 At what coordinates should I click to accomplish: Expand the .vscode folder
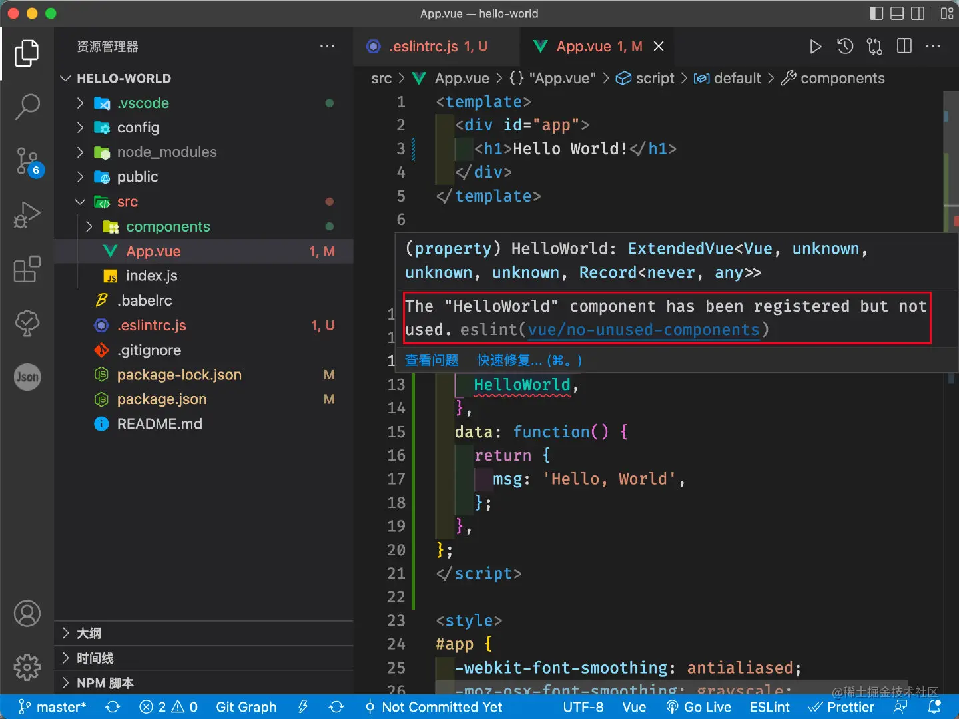pyautogui.click(x=204, y=103)
